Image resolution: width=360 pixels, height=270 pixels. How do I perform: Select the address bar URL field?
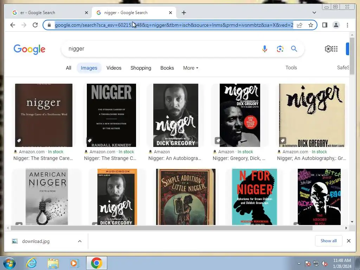click(174, 25)
